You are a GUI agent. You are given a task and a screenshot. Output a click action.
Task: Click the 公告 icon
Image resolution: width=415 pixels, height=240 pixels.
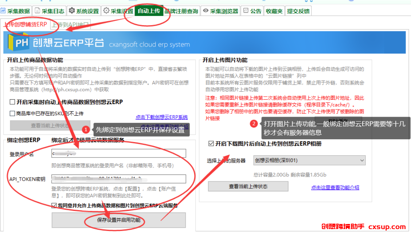246,11
